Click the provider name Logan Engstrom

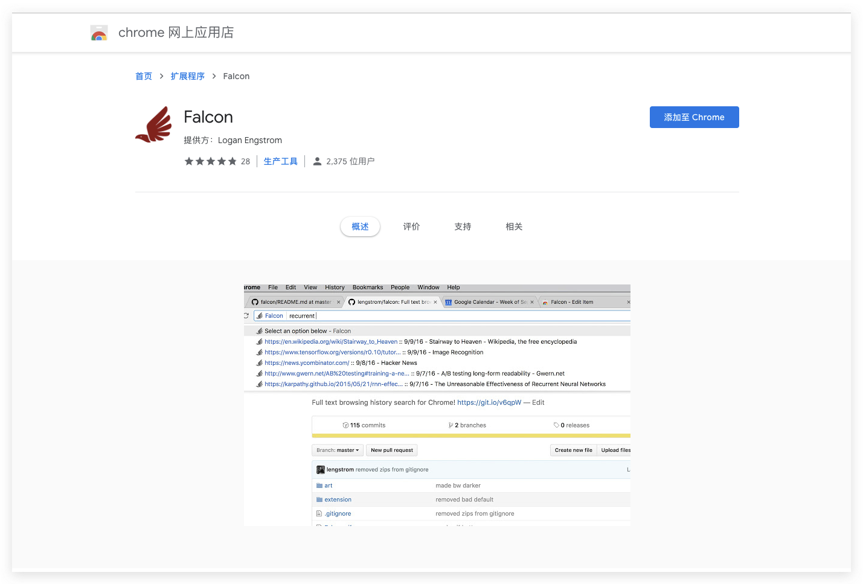coord(249,140)
